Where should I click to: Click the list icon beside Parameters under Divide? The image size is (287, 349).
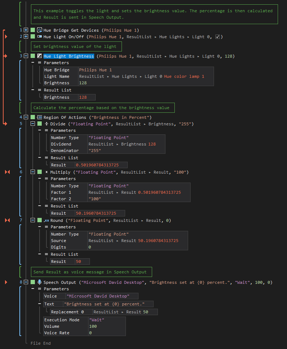46,130
